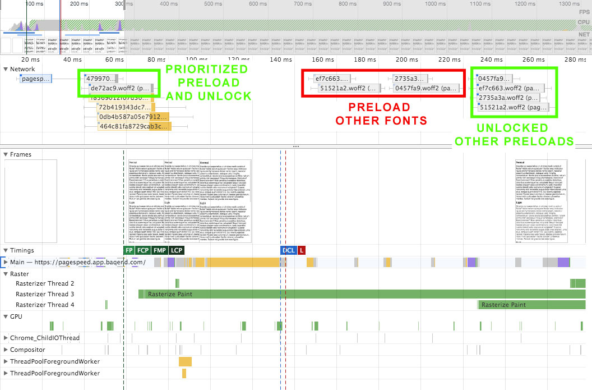
Task: Select the pagesp... network request
Action: point(35,79)
